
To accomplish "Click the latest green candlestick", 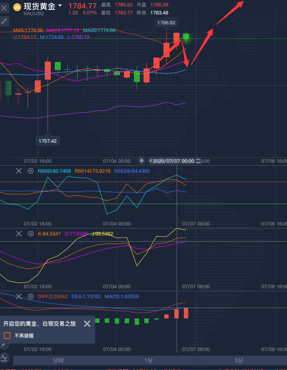I will click(186, 36).
